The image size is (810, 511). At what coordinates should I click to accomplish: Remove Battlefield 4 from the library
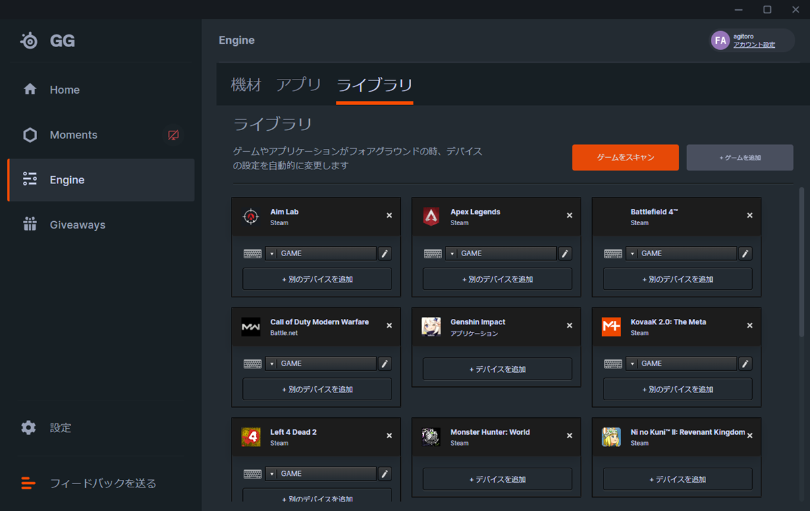(x=749, y=216)
